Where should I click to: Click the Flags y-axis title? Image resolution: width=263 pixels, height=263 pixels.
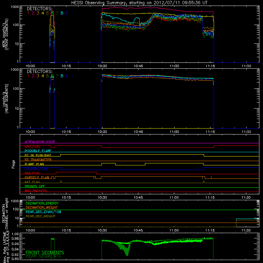(x=13, y=164)
